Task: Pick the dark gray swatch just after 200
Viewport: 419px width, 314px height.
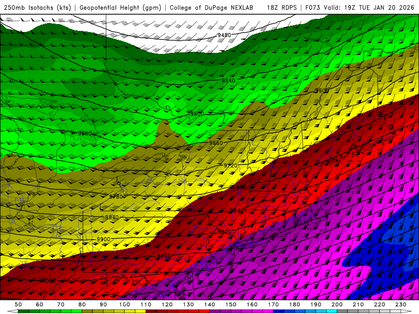Action: click(343, 311)
